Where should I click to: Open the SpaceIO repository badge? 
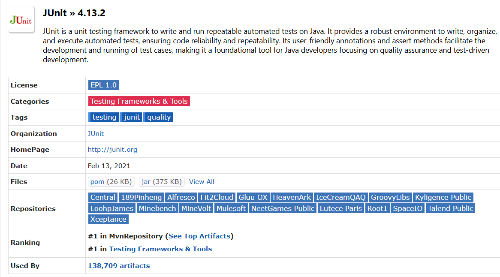pyautogui.click(x=407, y=208)
